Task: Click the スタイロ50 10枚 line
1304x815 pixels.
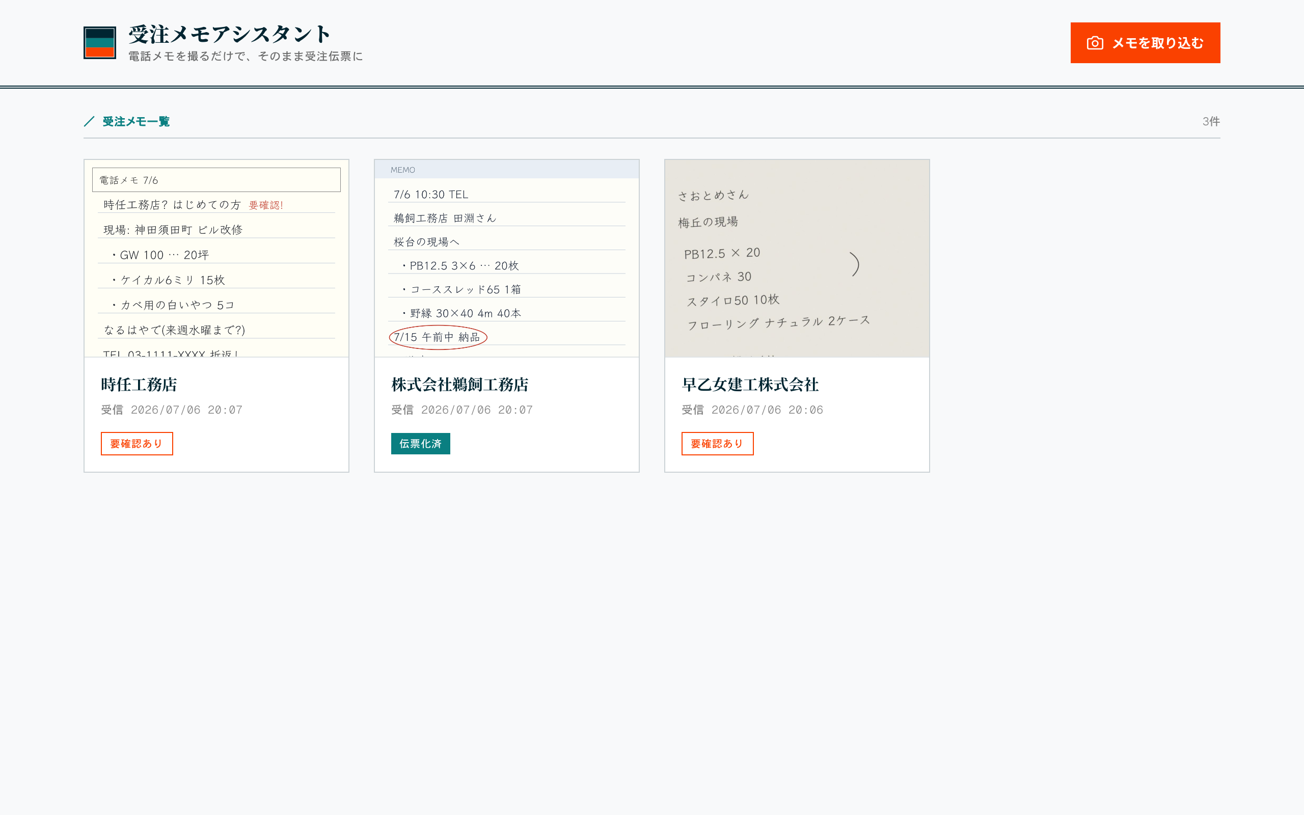Action: point(733,300)
